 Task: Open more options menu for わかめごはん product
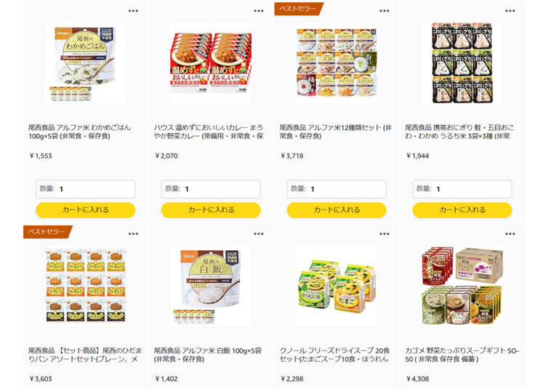(x=133, y=11)
